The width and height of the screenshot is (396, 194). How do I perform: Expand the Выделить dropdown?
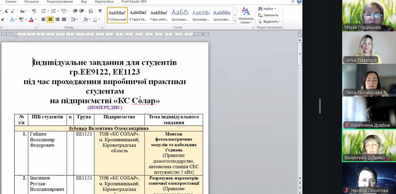click(280, 21)
